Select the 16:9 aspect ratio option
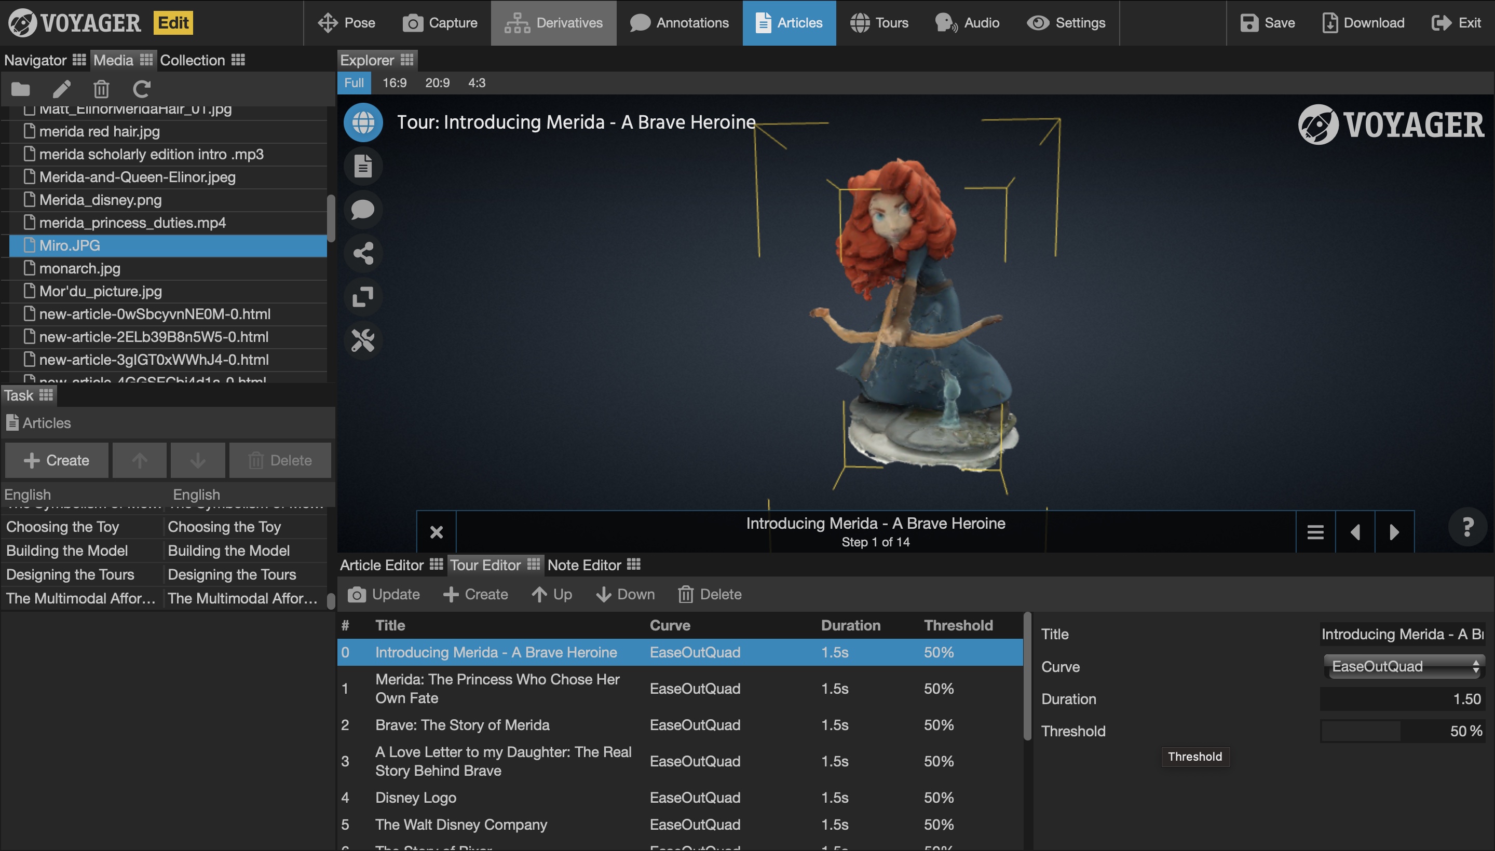Screen dimensions: 1495x851 tap(395, 83)
